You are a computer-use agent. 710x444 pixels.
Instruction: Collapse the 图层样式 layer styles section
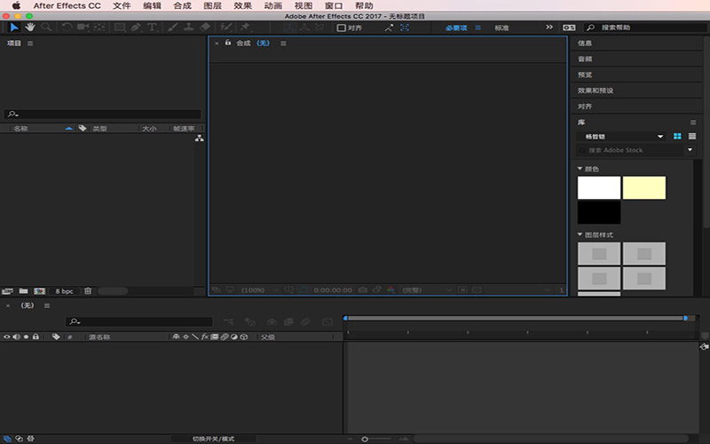(x=580, y=234)
